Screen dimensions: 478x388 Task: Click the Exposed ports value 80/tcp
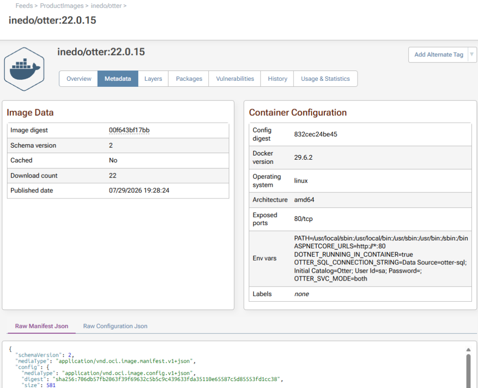(303, 219)
